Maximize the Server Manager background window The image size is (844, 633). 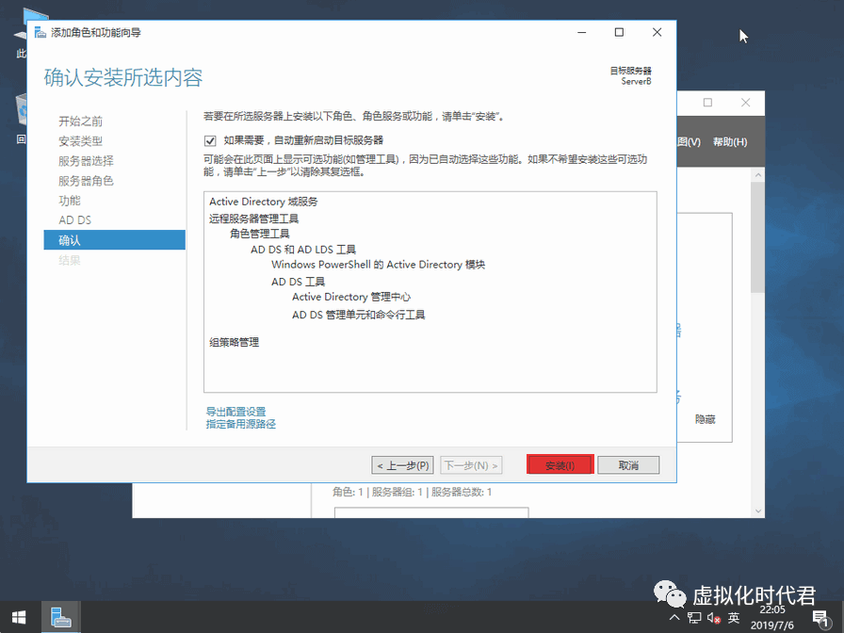(707, 103)
